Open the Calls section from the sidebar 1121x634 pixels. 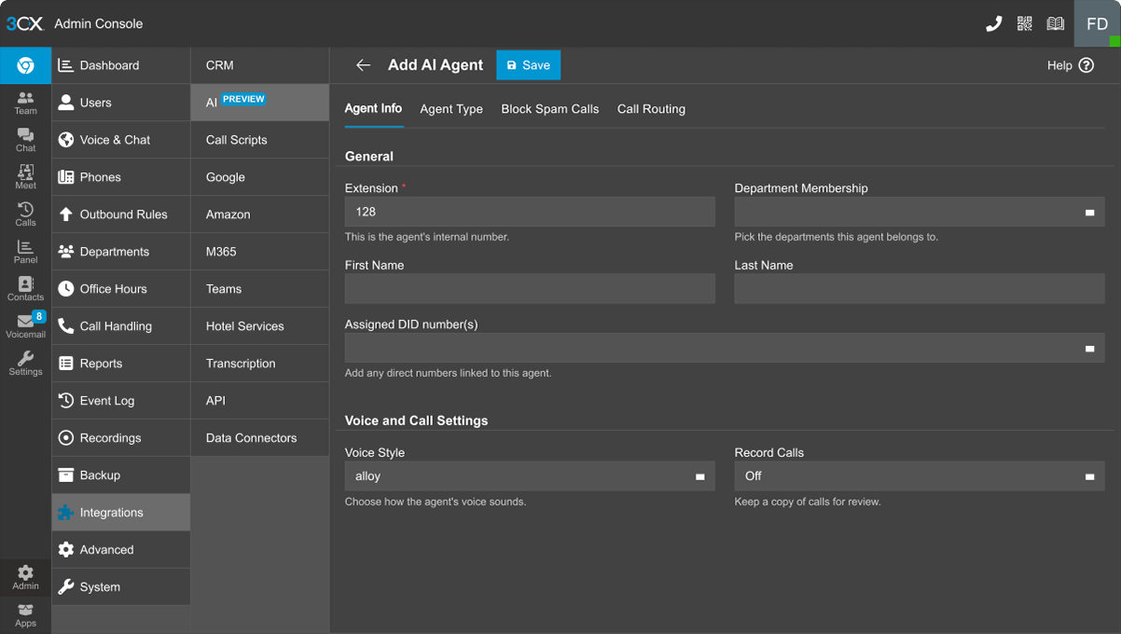pyautogui.click(x=25, y=213)
